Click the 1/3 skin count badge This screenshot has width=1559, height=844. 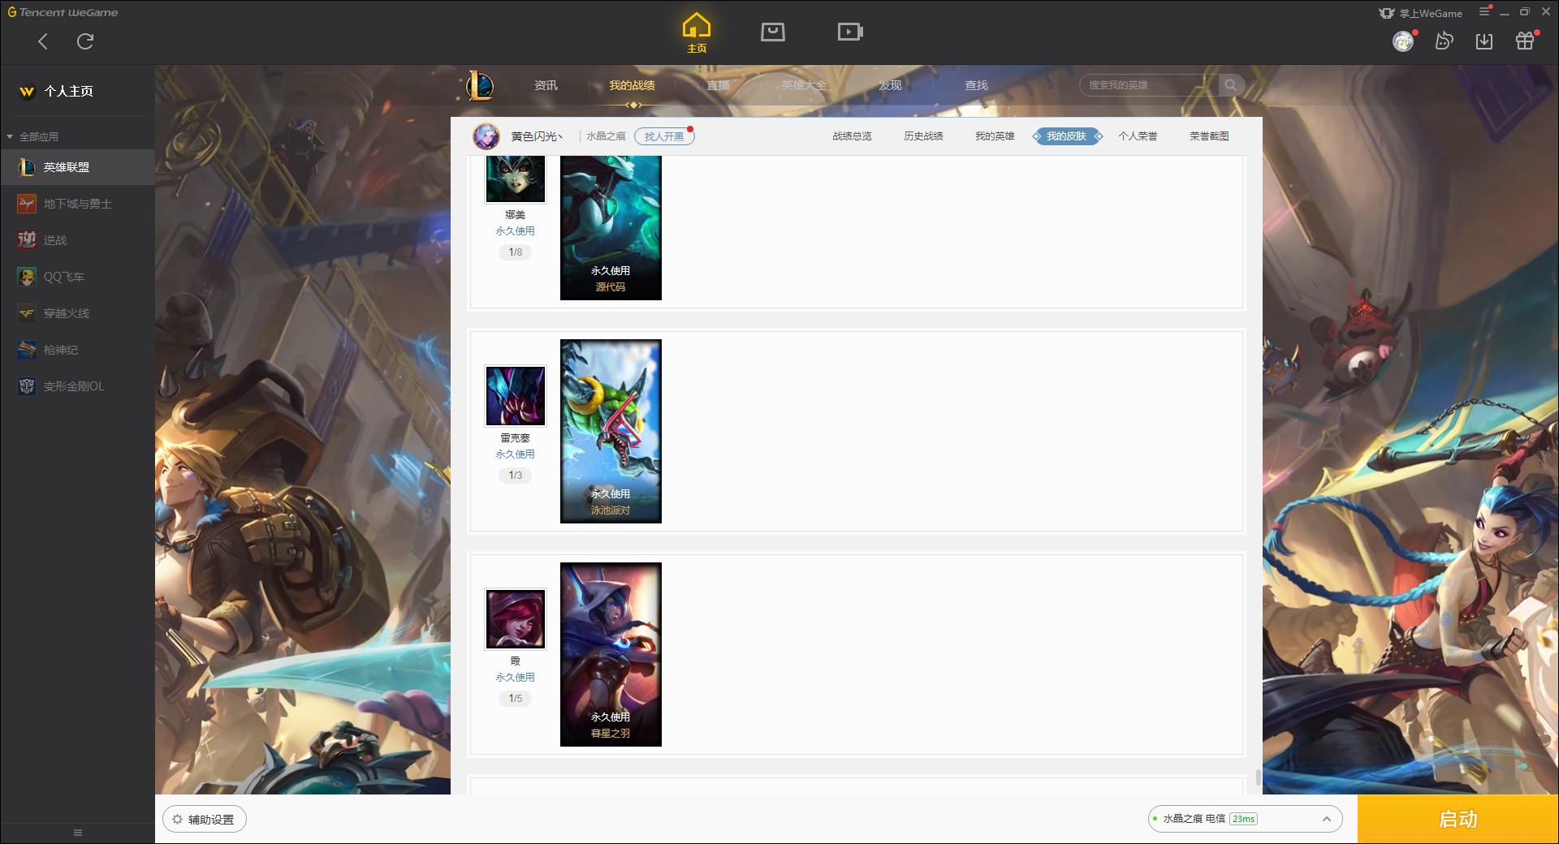coord(516,476)
